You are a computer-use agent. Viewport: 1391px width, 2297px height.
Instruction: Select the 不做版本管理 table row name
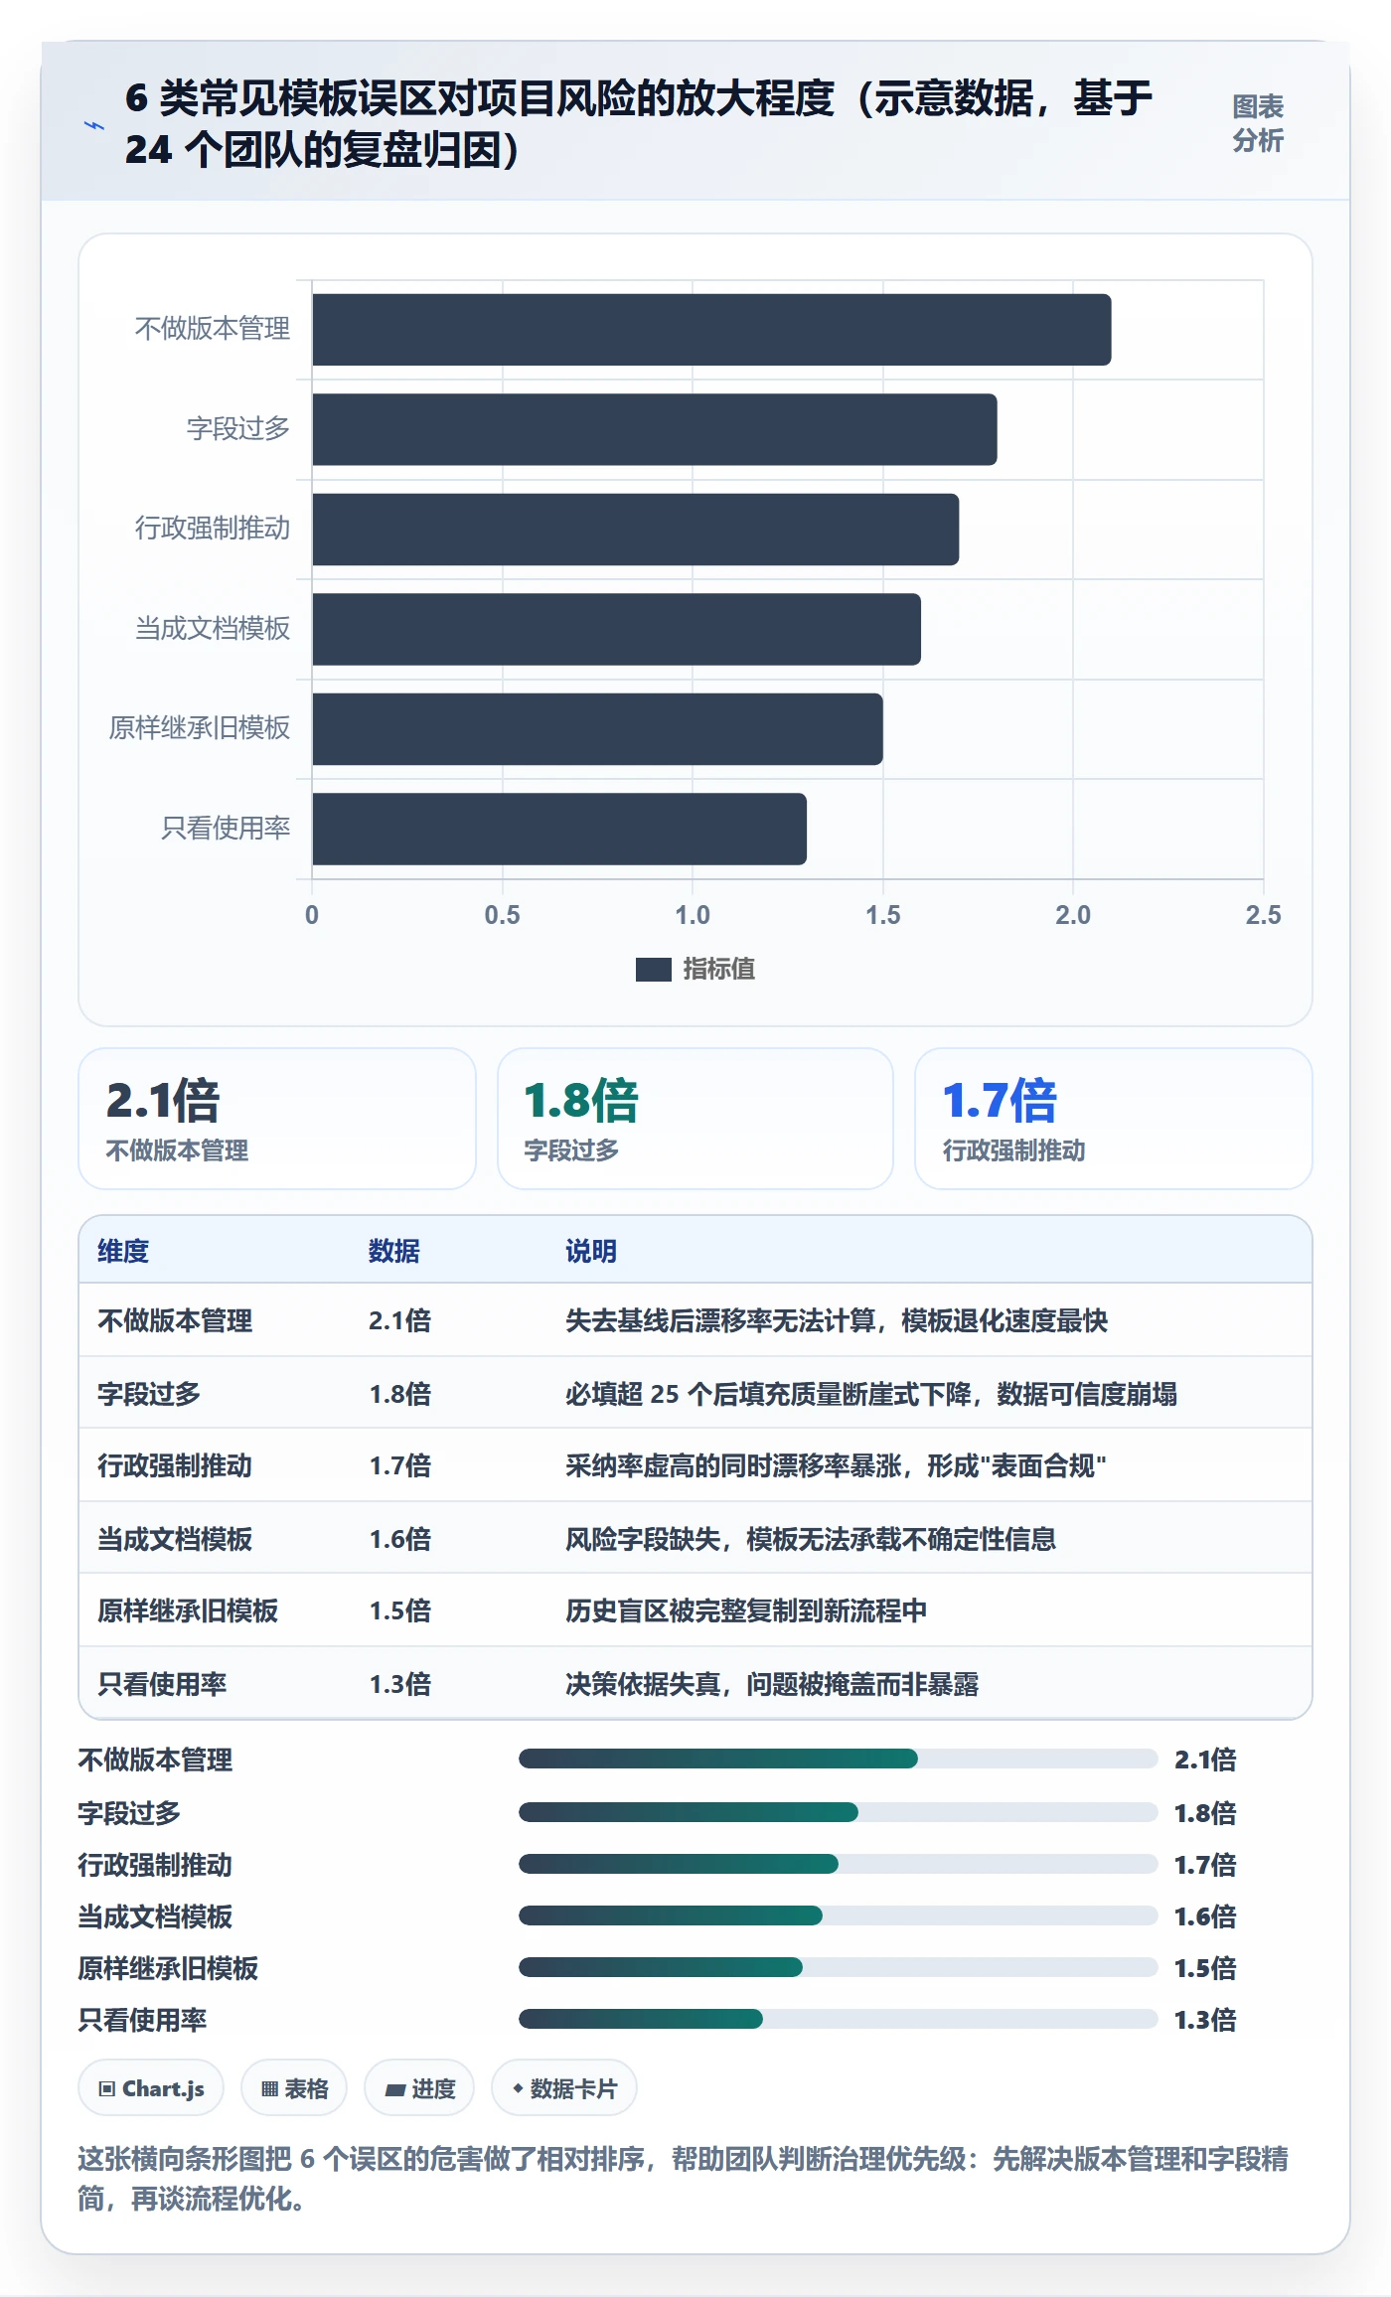click(175, 1320)
